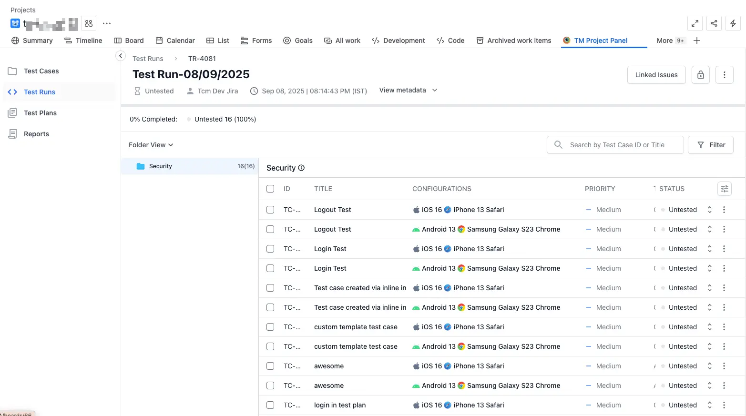This screenshot has height=416, width=746.
Task: Click the fullscreen expand icon
Action: 695,23
